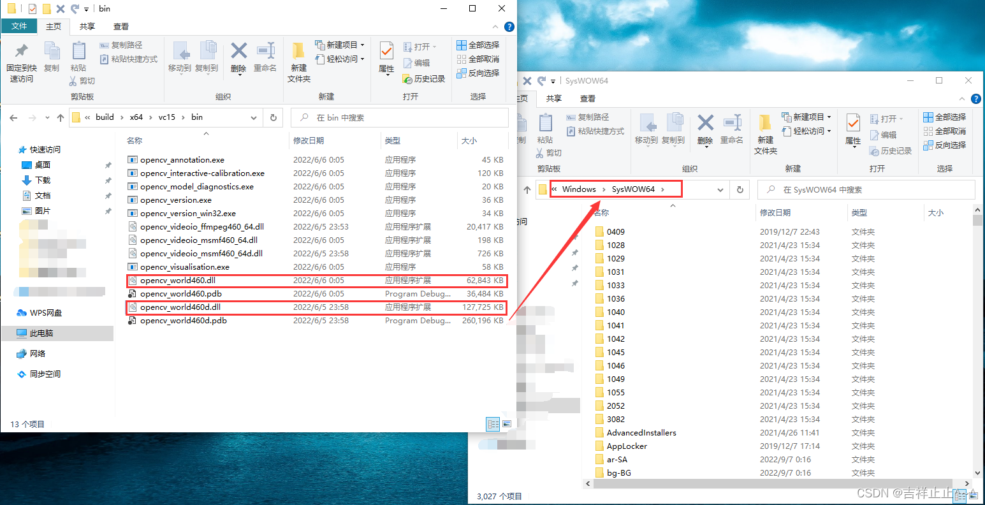The image size is (985, 505).
Task: Click the 属性 icon in SysWOW64 window
Action: (853, 129)
